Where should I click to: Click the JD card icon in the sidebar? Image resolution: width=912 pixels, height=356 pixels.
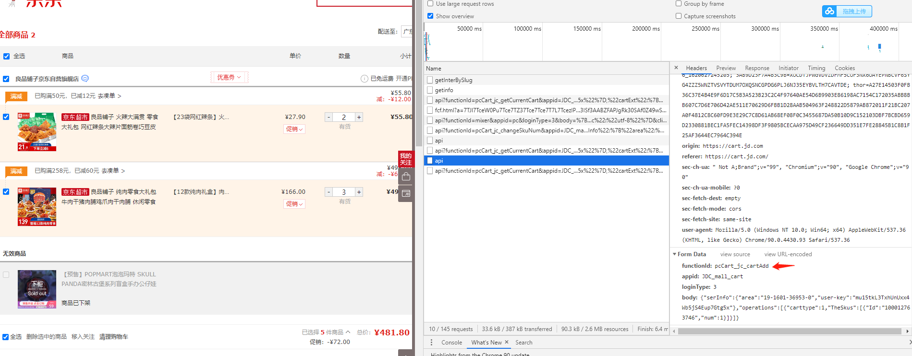coord(406,194)
